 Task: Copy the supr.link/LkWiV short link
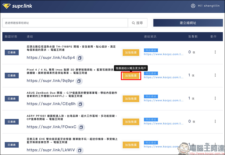pyautogui.click(x=80, y=150)
